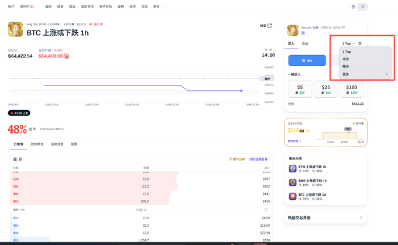Expand the 1-Tap order type dropdown
The width and height of the screenshot is (398, 245).
coord(349,43)
